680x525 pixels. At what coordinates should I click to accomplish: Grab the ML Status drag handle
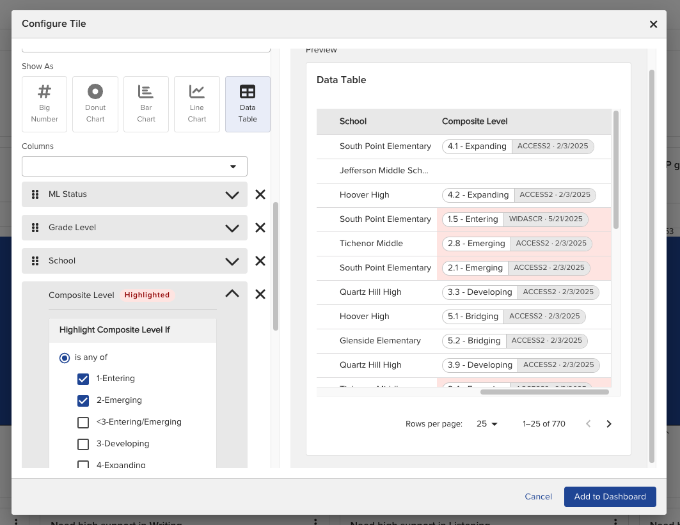coord(35,194)
